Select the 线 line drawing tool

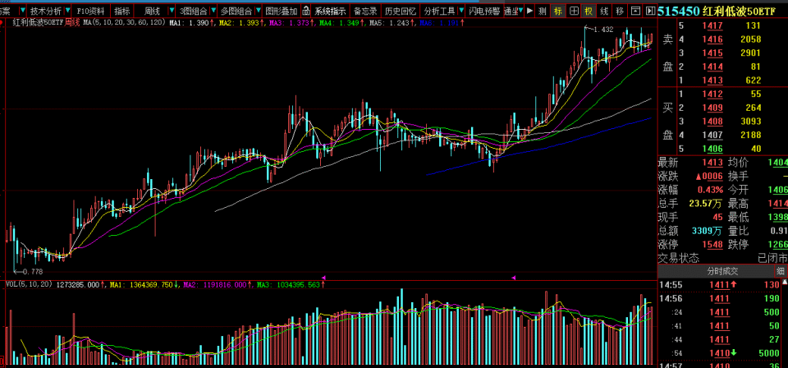604,11
